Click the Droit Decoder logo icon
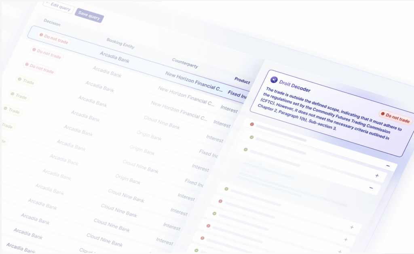Image resolution: width=414 pixels, height=254 pixels. click(x=274, y=80)
